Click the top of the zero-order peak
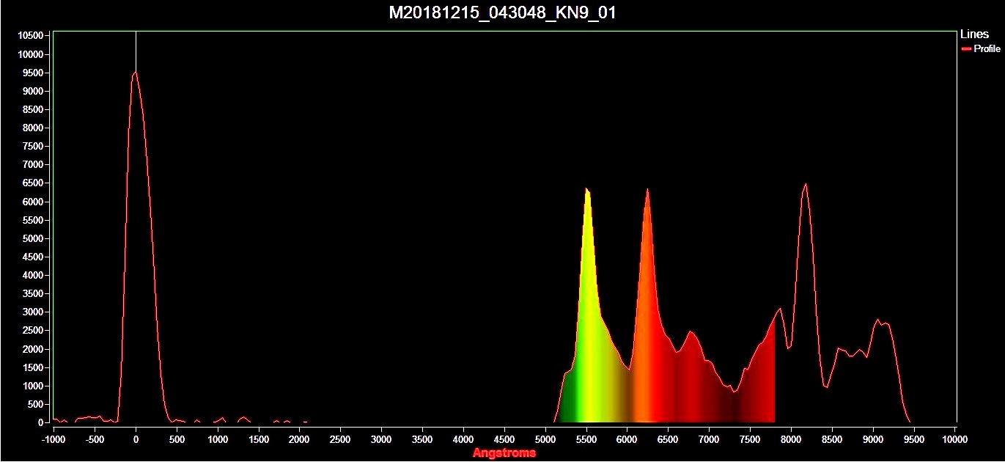The width and height of the screenshot is (1005, 462). click(136, 72)
